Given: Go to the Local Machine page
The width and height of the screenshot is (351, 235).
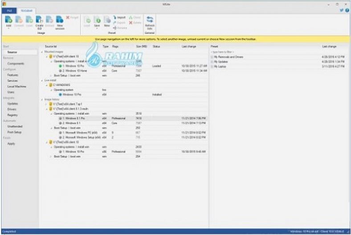Looking at the screenshot, I should point(16,87).
